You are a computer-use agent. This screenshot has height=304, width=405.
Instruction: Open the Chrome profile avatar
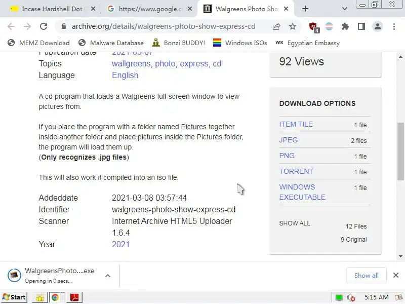coord(377,26)
